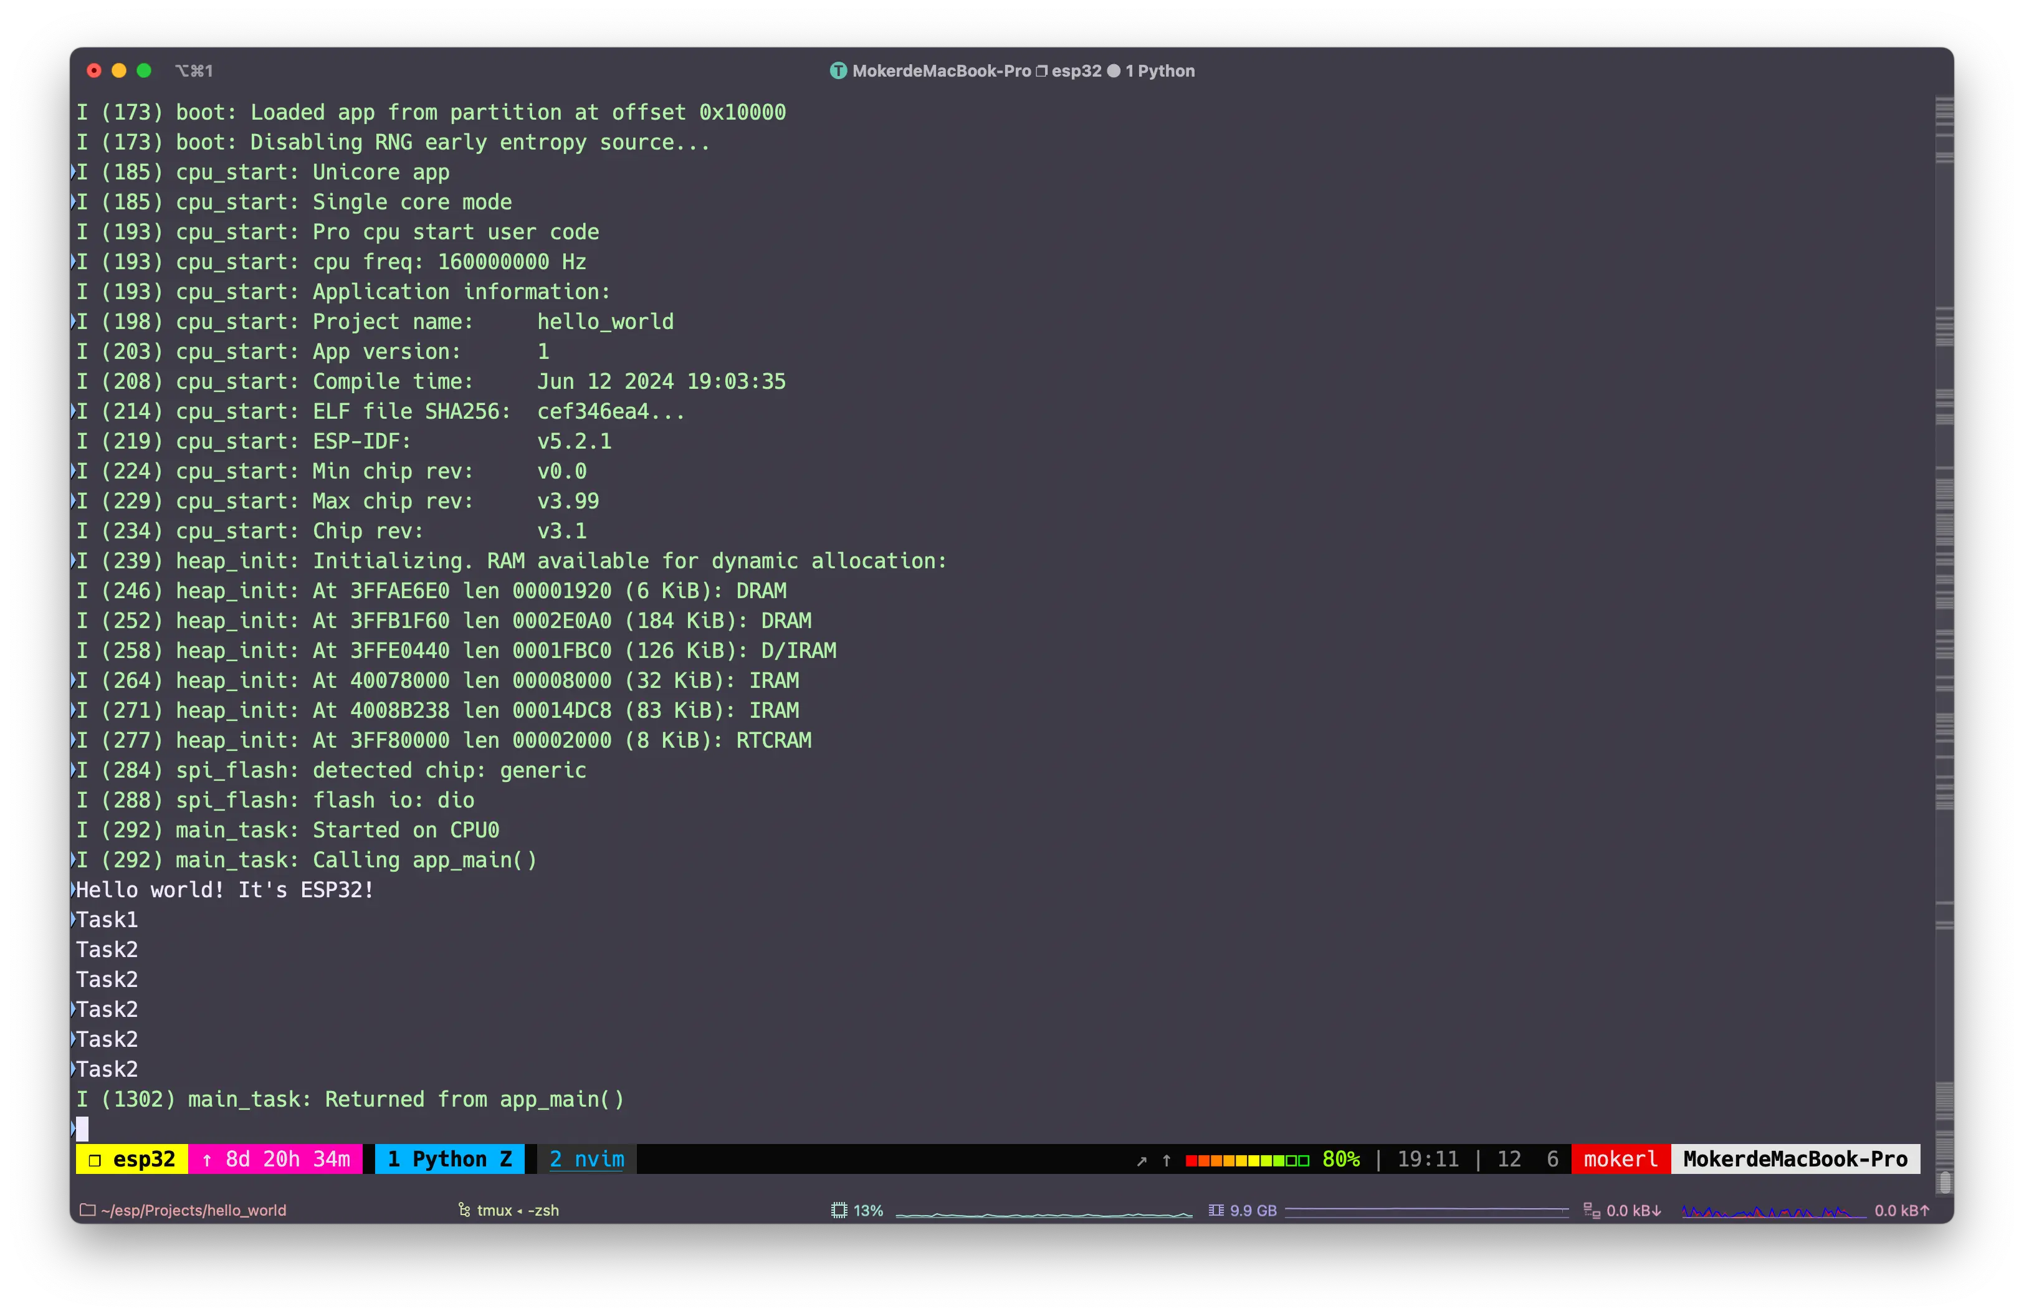Image resolution: width=2024 pixels, height=1316 pixels.
Task: Minimize the terminal with the yellow button
Action: click(x=119, y=70)
